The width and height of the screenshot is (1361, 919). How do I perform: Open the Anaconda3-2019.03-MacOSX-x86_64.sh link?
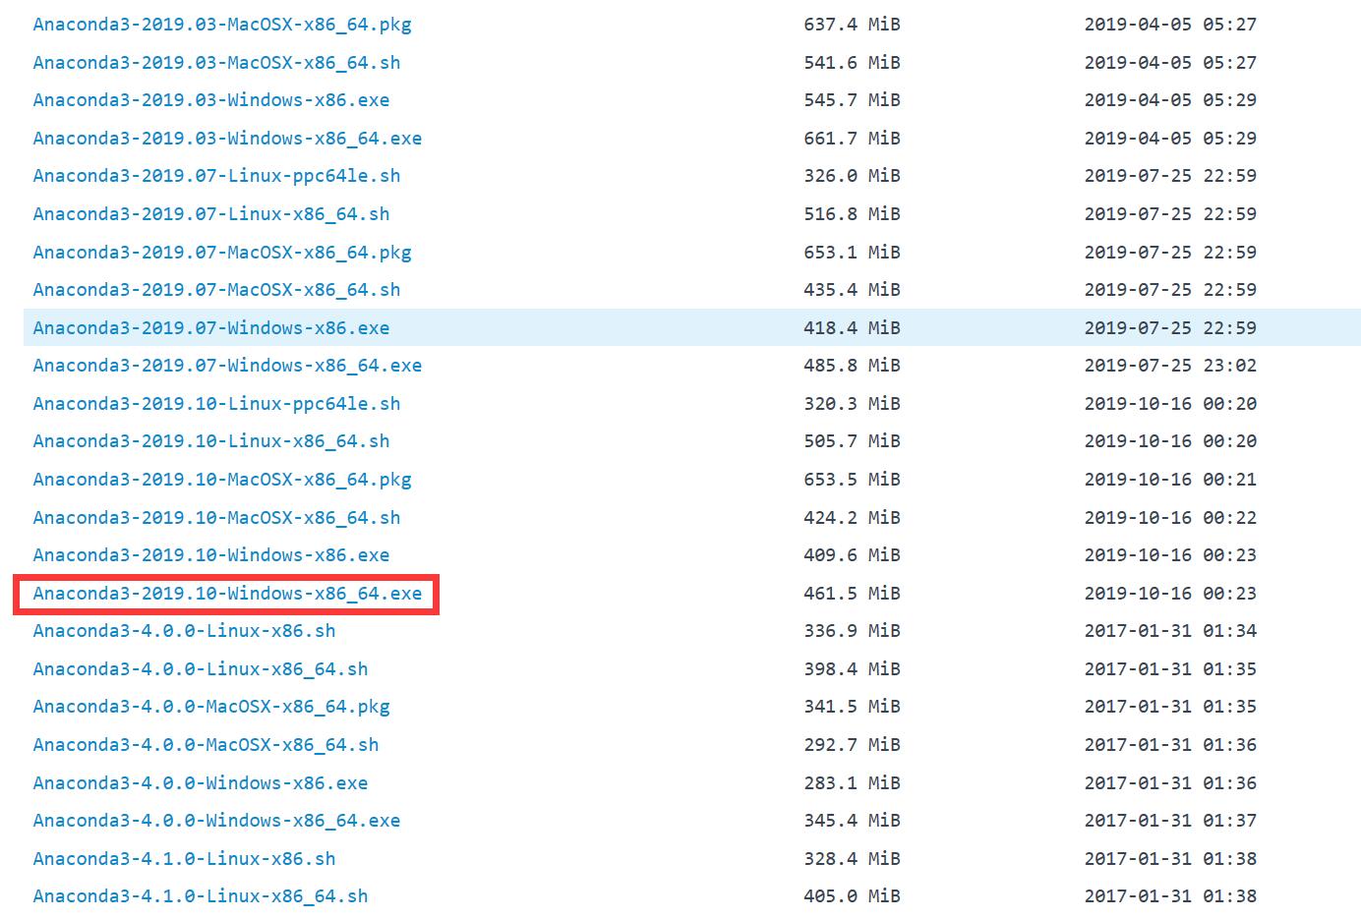pos(216,62)
